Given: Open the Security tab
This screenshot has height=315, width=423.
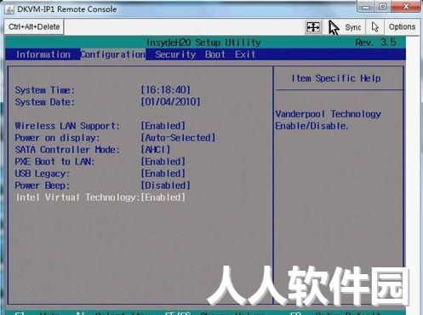Looking at the screenshot, I should pyautogui.click(x=175, y=54).
